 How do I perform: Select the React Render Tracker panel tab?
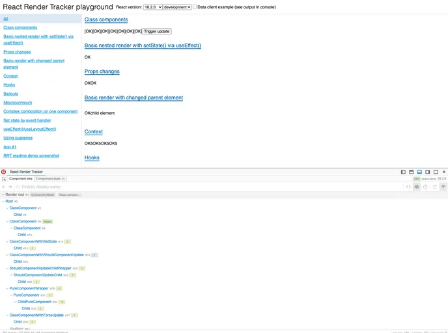click(26, 172)
